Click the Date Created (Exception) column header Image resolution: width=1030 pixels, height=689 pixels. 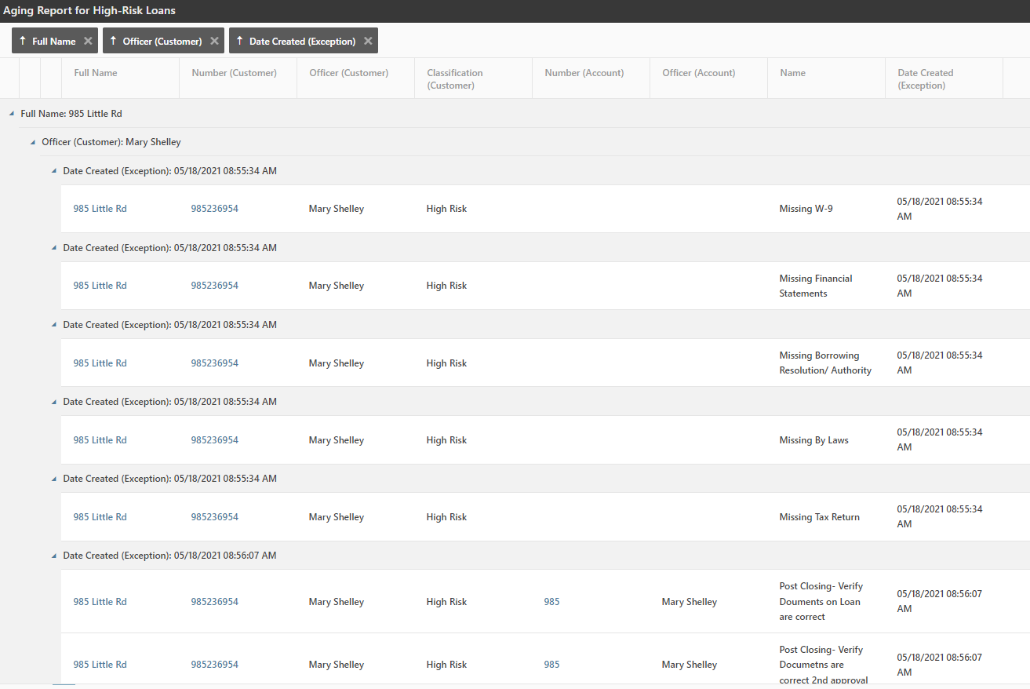tap(925, 78)
